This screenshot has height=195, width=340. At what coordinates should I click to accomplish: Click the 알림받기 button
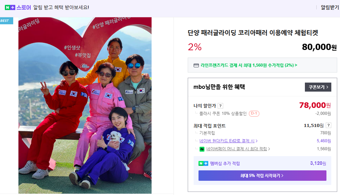tap(330, 8)
